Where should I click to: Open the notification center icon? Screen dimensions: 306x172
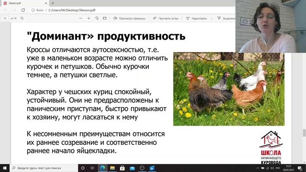tap(300, 168)
